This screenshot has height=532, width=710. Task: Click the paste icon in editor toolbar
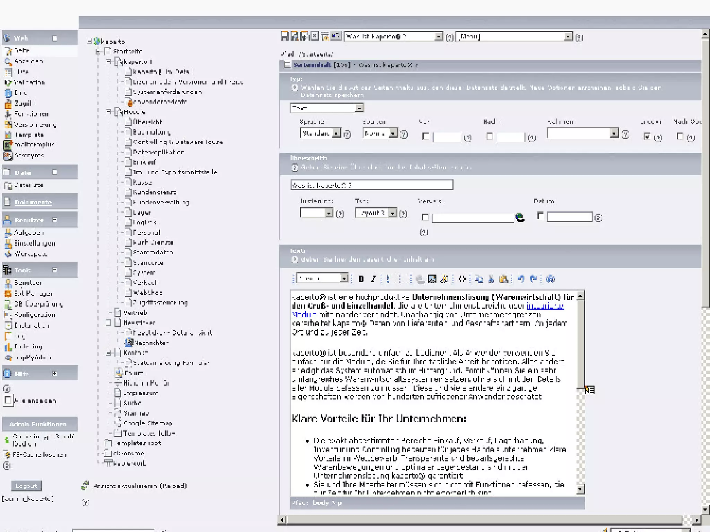(503, 279)
